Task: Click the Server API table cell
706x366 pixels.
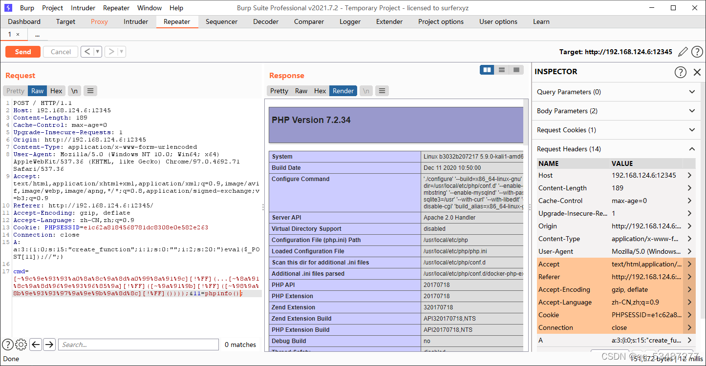Action: (345, 218)
